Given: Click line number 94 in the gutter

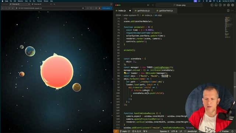Looking at the screenshot, I should point(118,76).
